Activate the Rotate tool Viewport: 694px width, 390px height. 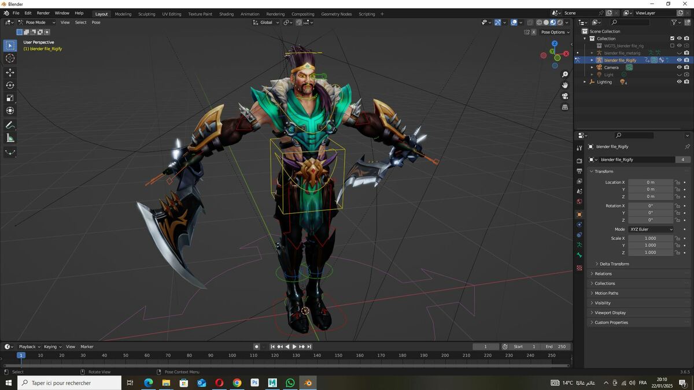point(10,85)
